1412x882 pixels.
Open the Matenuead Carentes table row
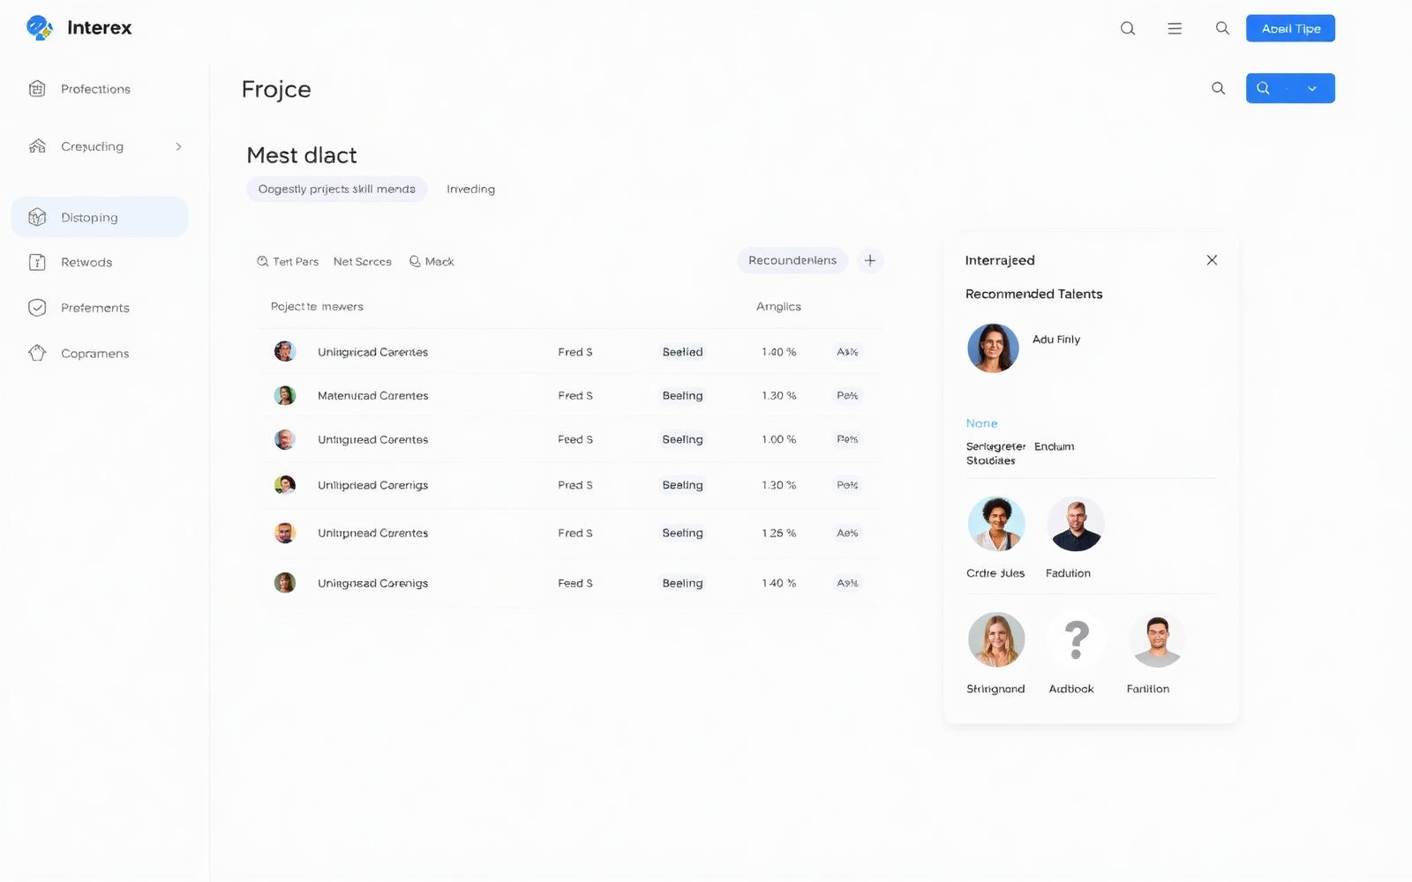click(x=570, y=395)
